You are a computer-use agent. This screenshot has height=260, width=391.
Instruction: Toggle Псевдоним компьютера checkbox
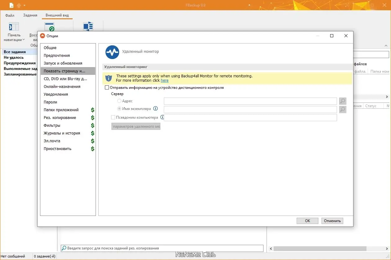pos(113,117)
